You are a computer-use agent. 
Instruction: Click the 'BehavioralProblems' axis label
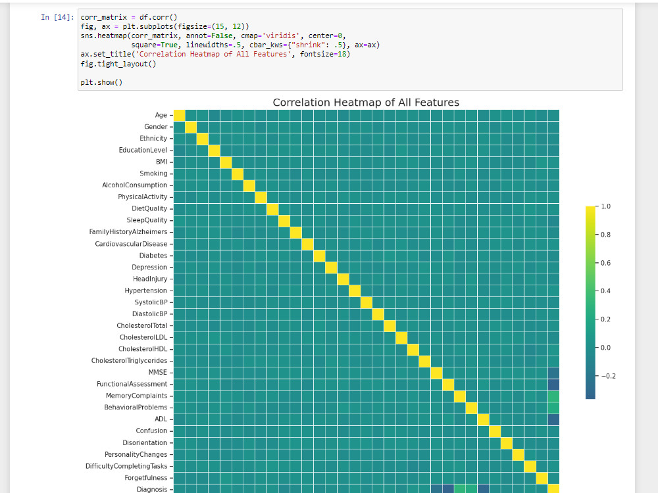(136, 407)
